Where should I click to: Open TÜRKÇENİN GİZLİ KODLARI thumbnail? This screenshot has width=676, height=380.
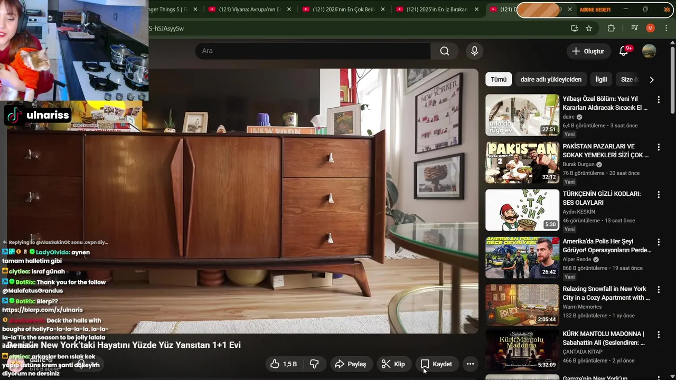[522, 210]
